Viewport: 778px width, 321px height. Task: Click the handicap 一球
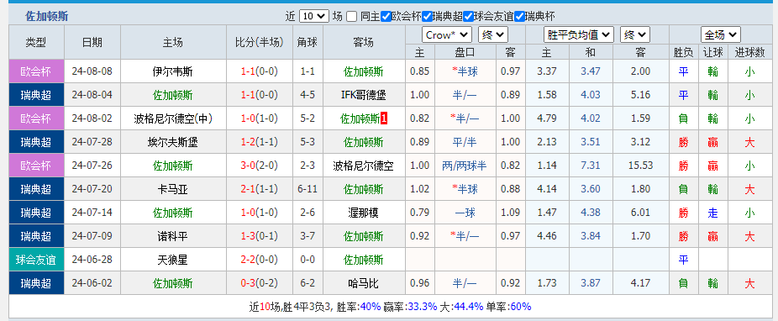465,213
